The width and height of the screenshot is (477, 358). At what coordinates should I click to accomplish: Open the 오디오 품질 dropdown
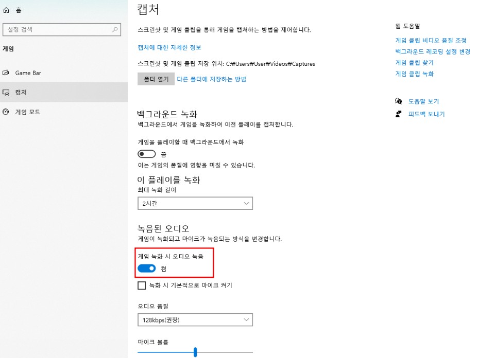point(195,319)
